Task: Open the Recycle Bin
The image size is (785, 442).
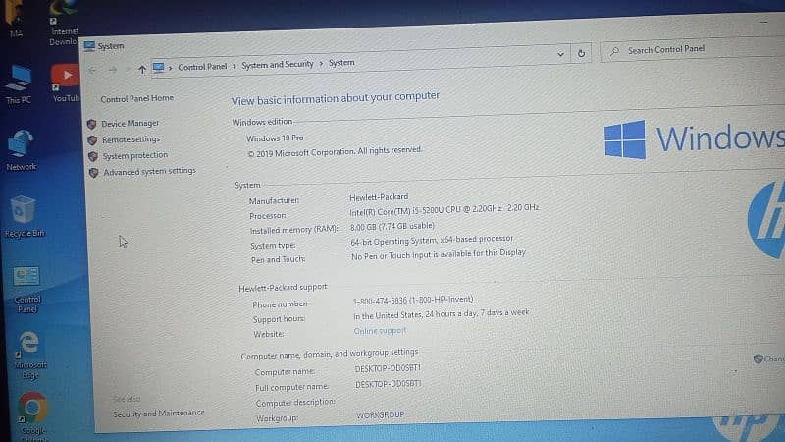Action: [23, 211]
